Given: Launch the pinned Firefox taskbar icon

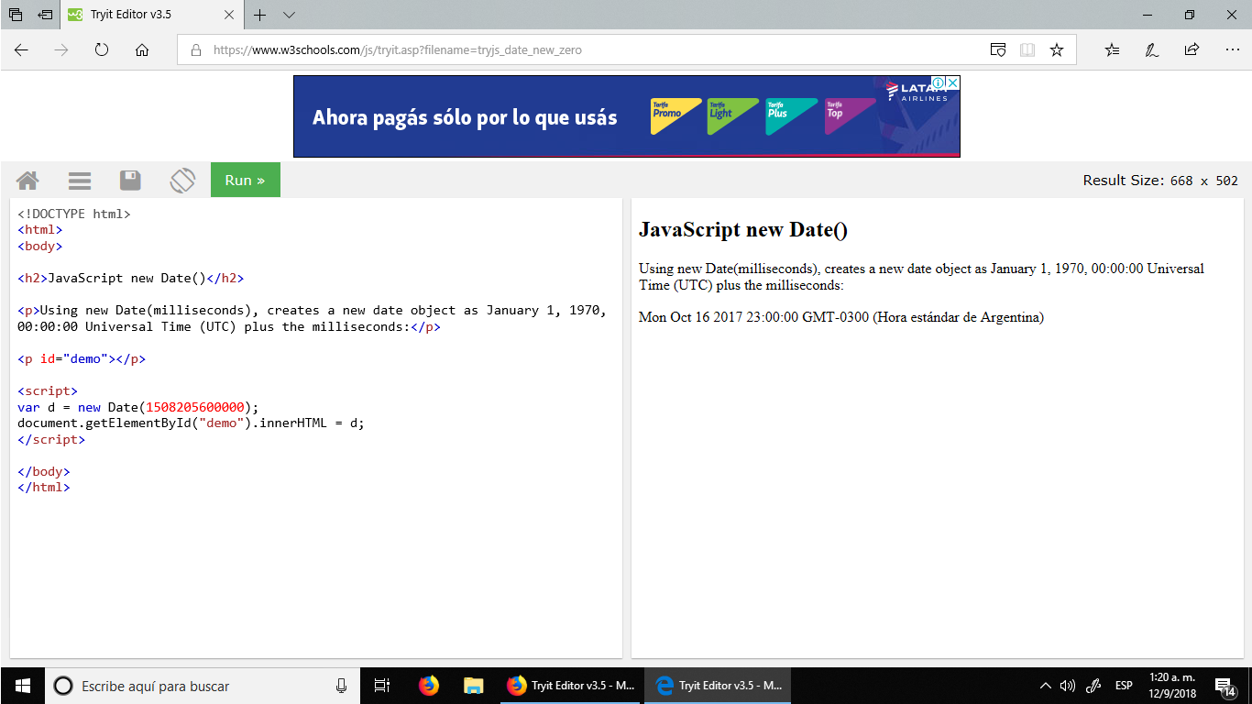Looking at the screenshot, I should [x=428, y=686].
